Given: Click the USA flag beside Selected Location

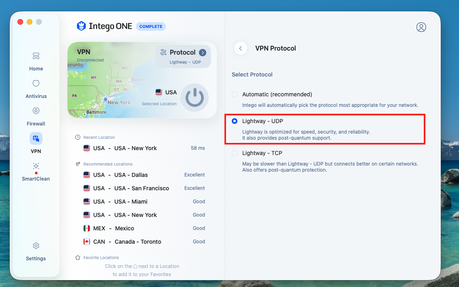Looking at the screenshot, I should [x=159, y=92].
